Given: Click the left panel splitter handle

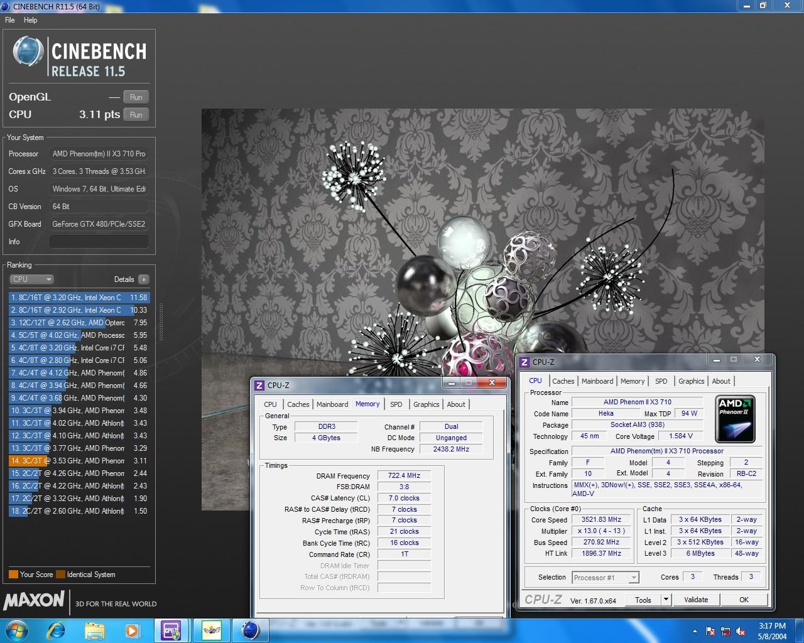Looking at the screenshot, I should click(161, 321).
